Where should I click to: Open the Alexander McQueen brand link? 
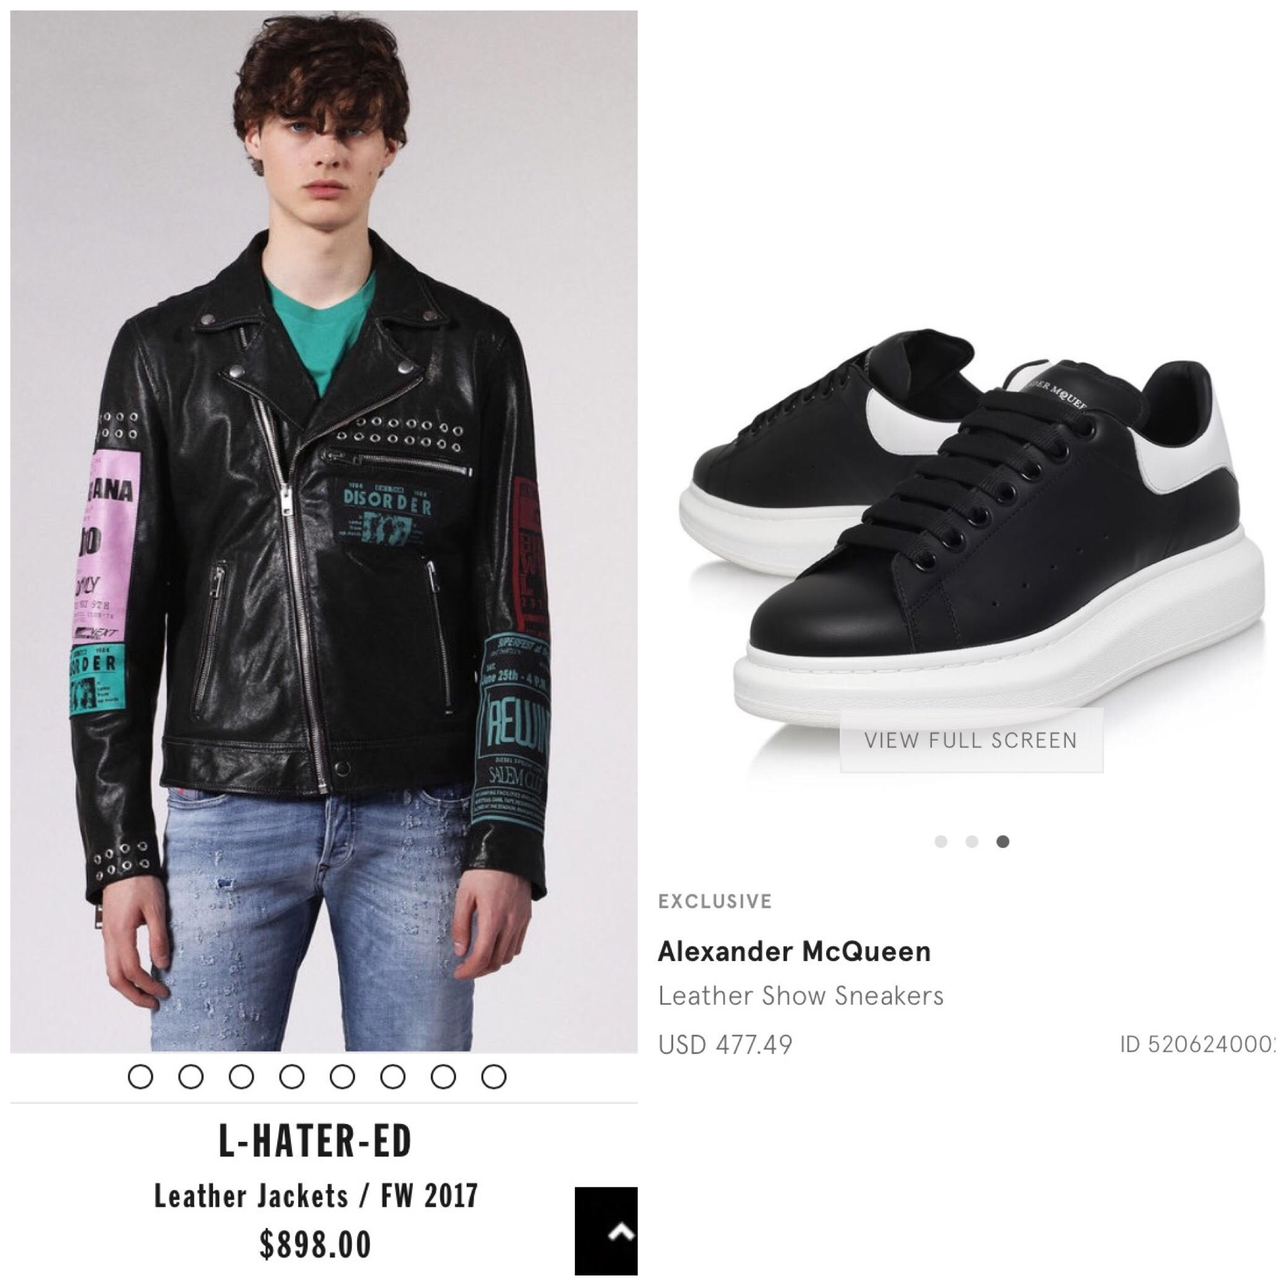[794, 952]
